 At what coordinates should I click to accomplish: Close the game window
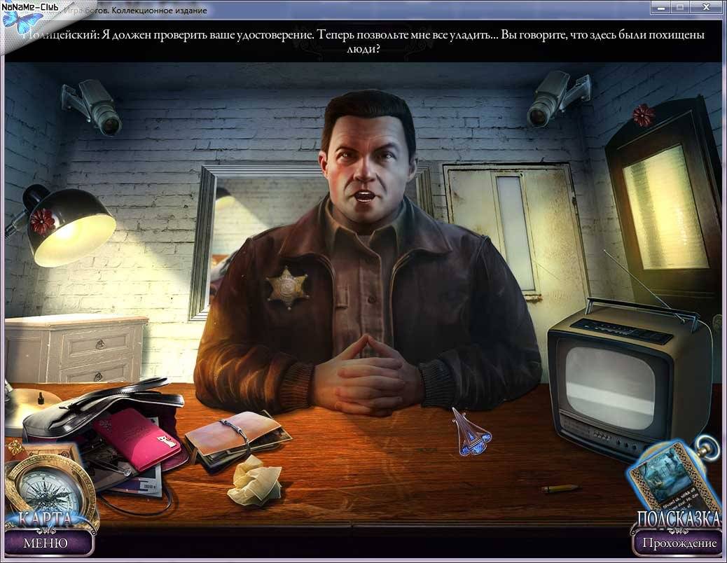[706, 8]
